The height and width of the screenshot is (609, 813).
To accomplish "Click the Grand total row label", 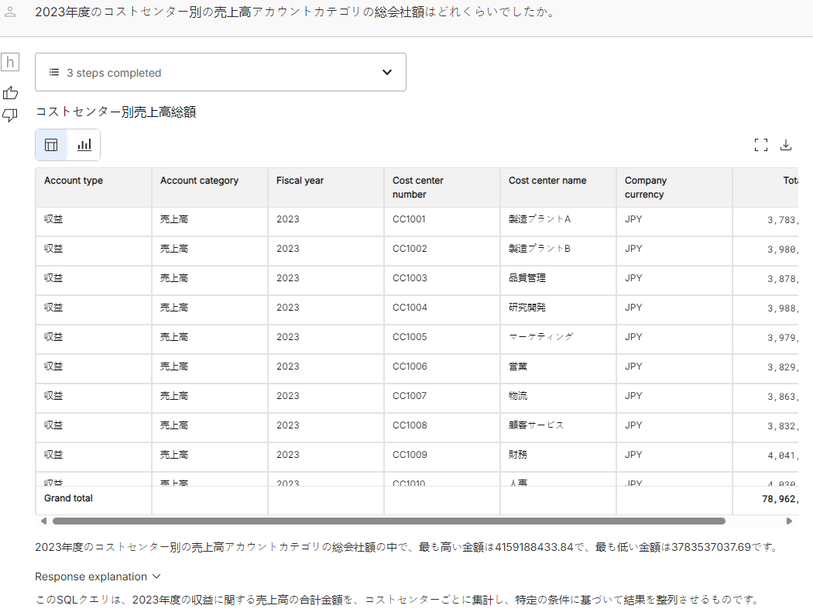I will [x=68, y=498].
